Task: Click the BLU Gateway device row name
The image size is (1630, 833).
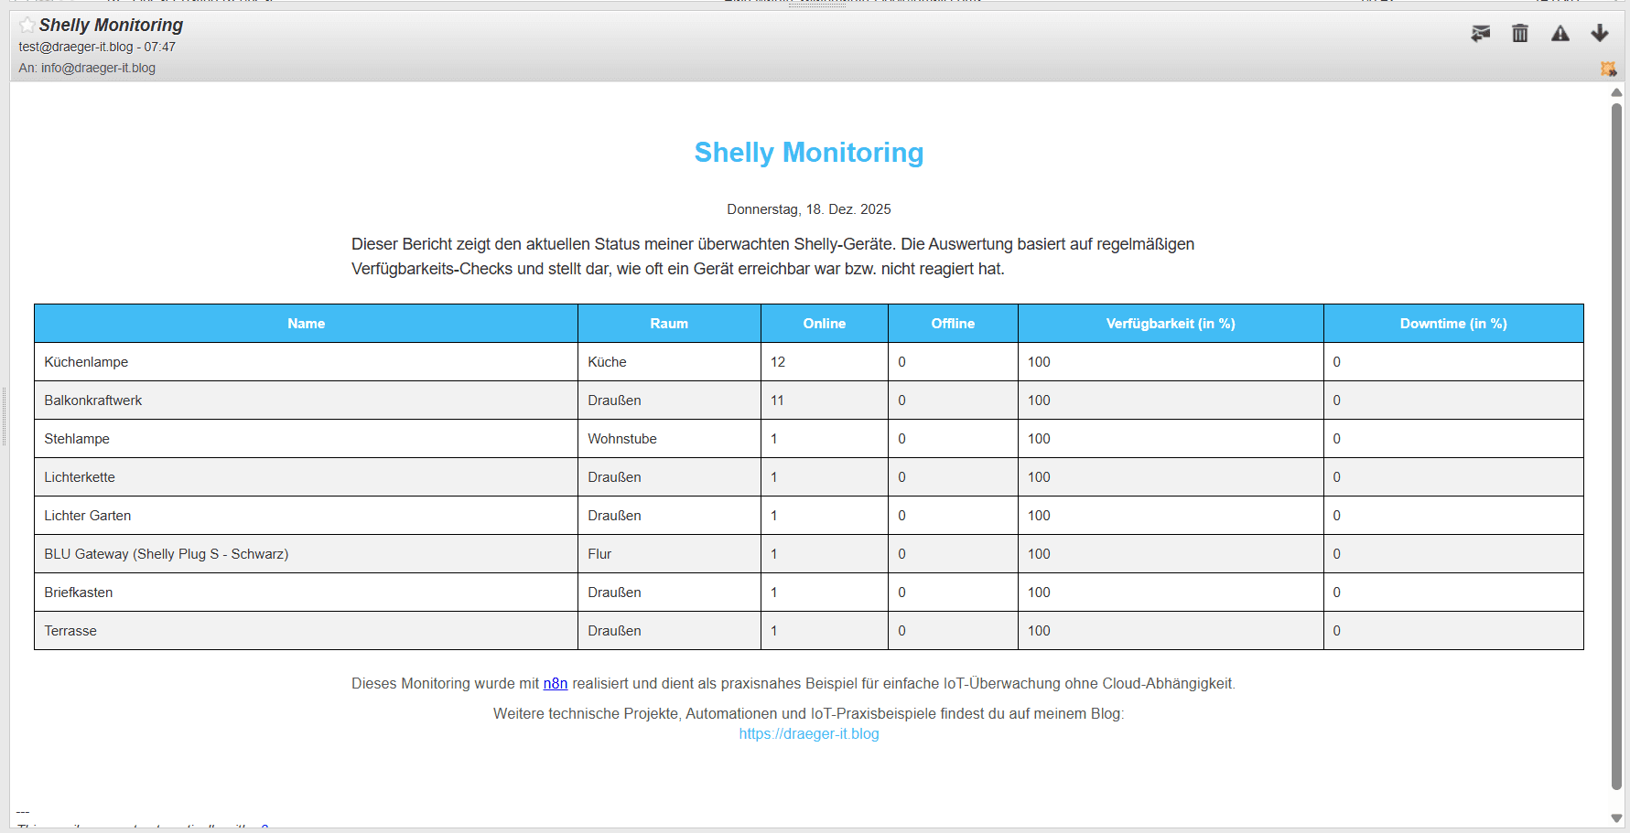Action: pyautogui.click(x=166, y=554)
